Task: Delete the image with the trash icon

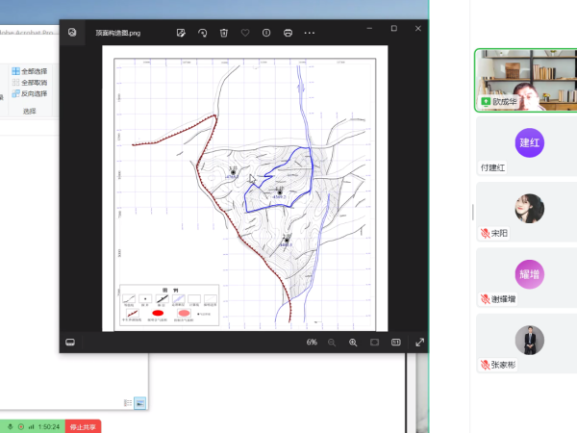Action: tap(223, 33)
